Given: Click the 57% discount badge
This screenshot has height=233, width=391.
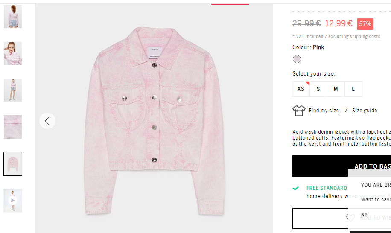Looking at the screenshot, I should [x=365, y=24].
